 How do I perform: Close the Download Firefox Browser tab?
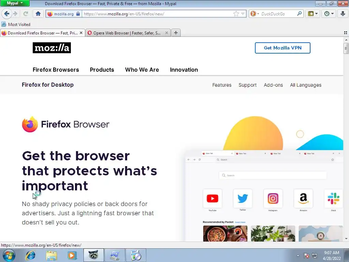point(81,33)
